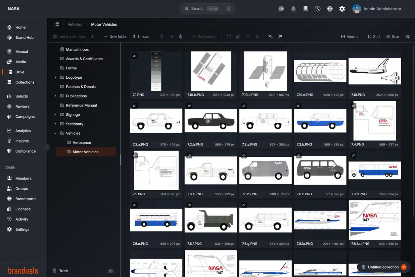Image resolution: width=415 pixels, height=277 pixels.
Task: Collapse the Vehicles folder
Action: point(55,133)
